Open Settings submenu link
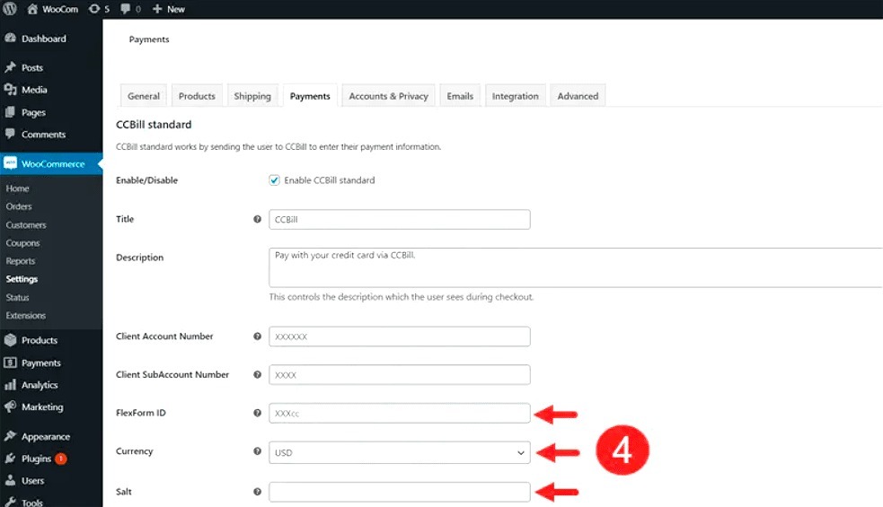Image resolution: width=883 pixels, height=507 pixels. click(22, 279)
